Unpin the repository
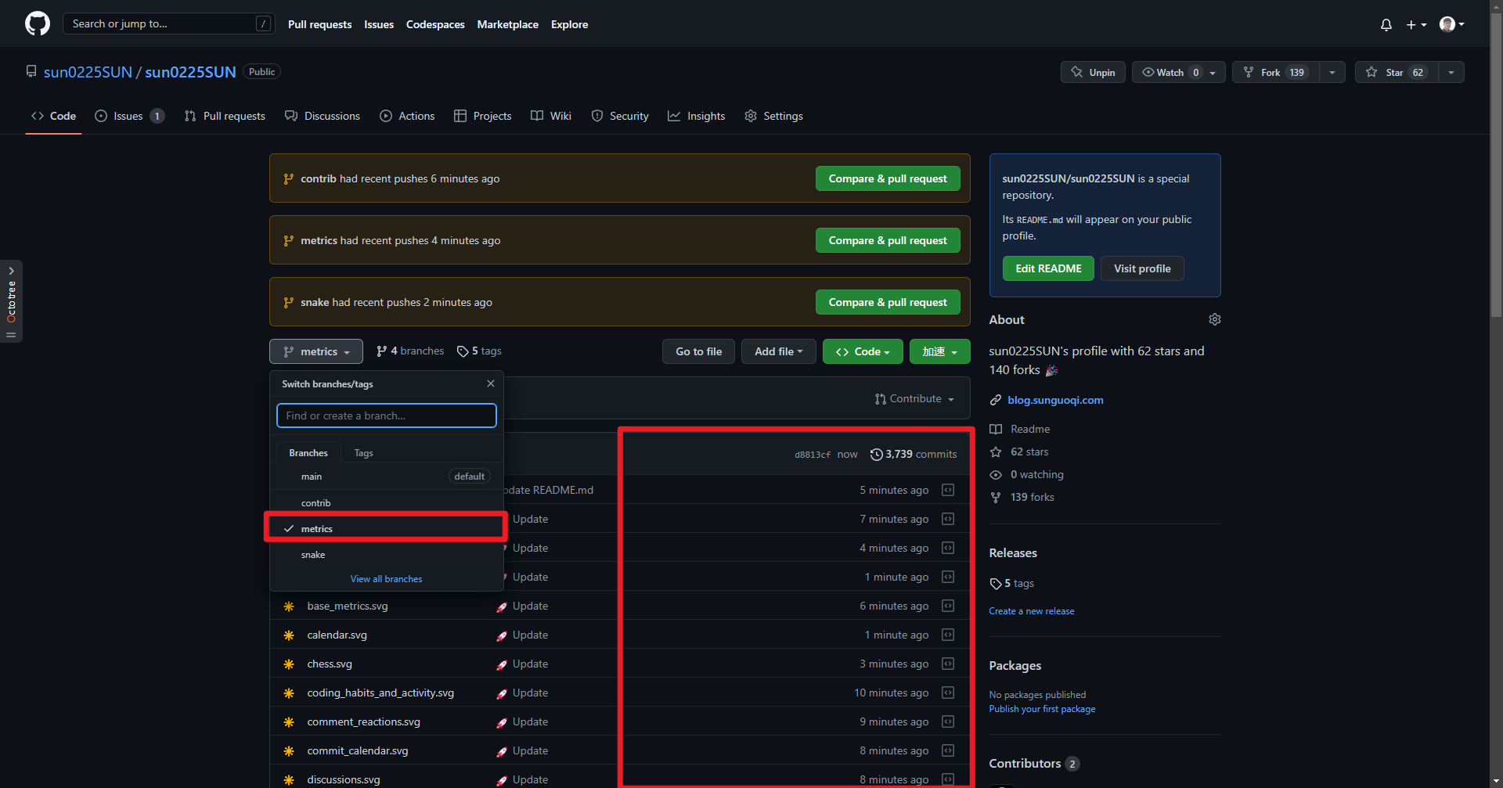 1093,72
